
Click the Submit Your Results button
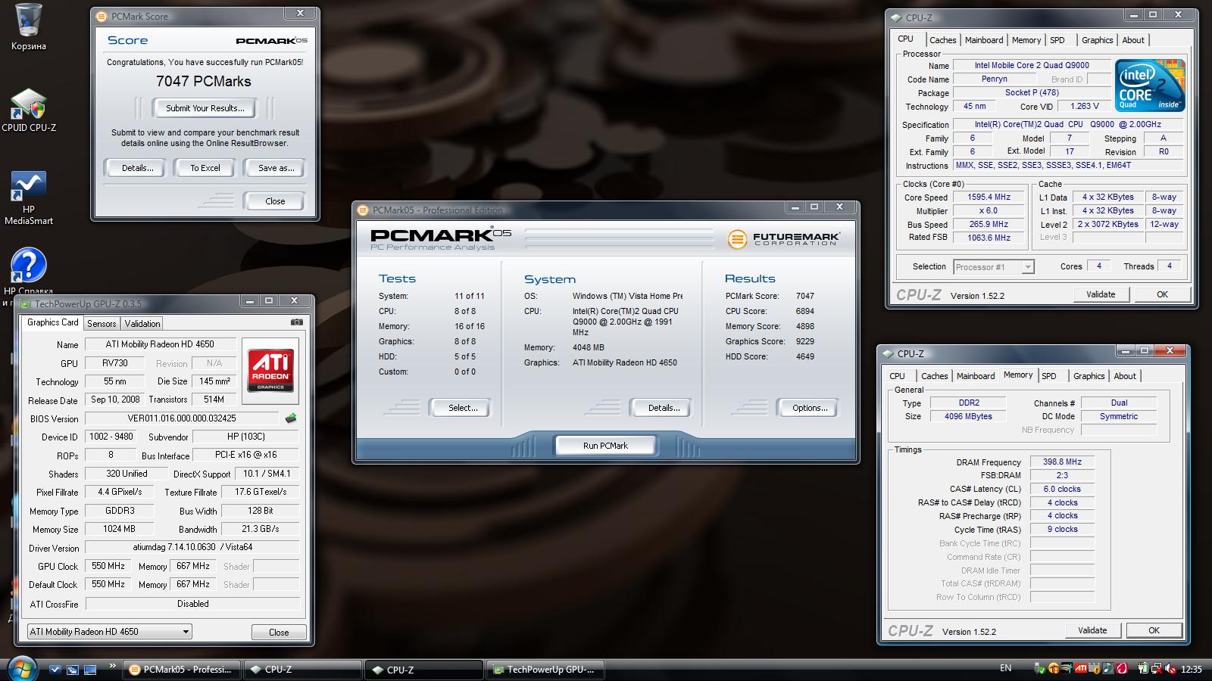205,108
